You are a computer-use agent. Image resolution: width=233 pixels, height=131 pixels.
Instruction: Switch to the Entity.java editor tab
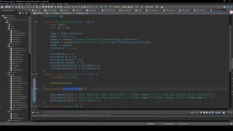click(x=65, y=10)
